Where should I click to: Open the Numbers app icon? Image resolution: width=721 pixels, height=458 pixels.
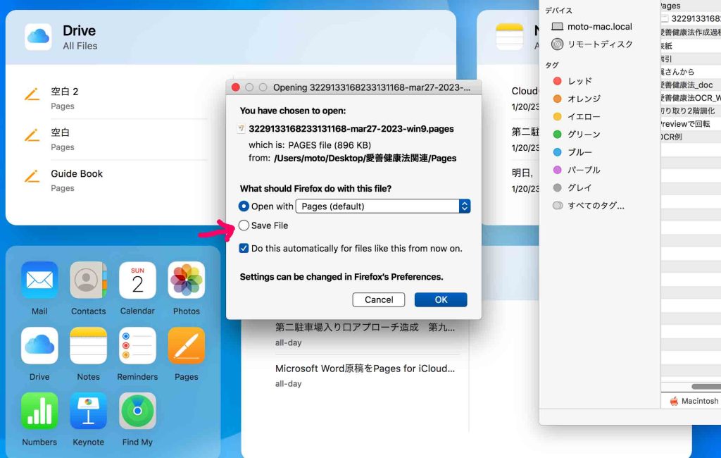tap(39, 411)
